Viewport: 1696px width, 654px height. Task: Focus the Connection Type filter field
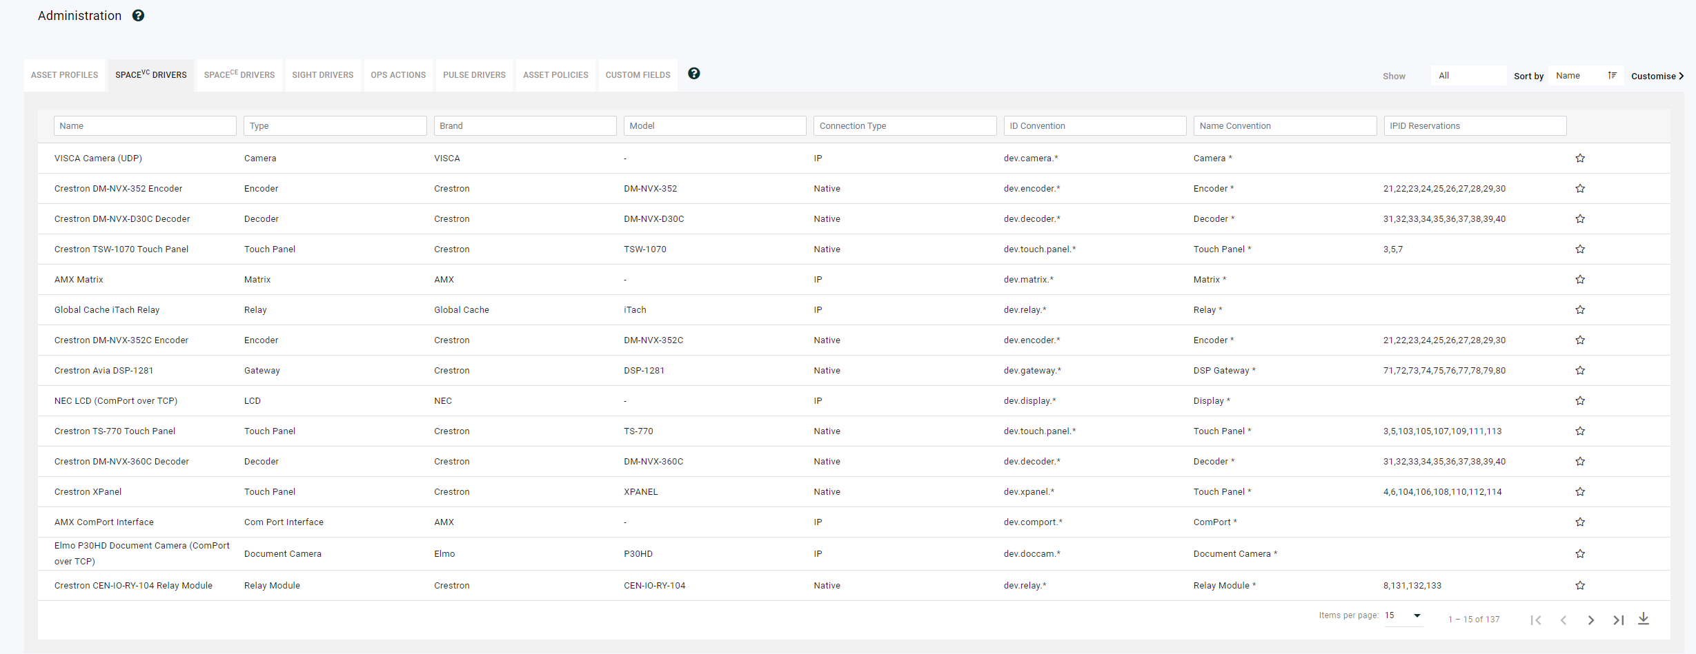point(905,125)
